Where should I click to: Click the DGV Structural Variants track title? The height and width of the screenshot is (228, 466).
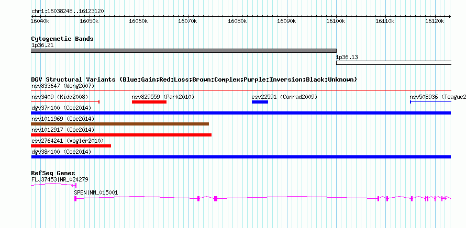click(x=194, y=79)
